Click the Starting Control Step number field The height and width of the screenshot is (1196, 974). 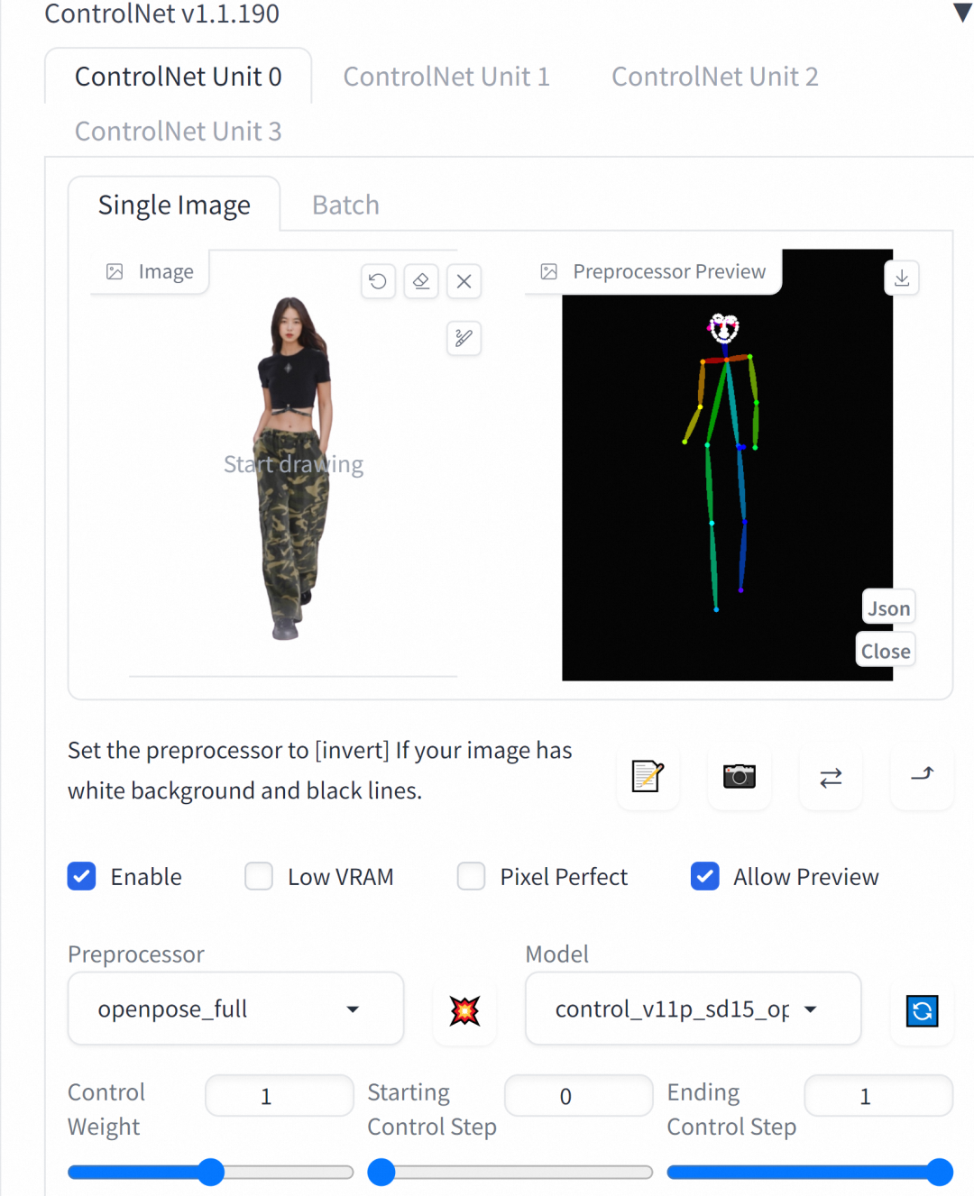pyautogui.click(x=579, y=1096)
